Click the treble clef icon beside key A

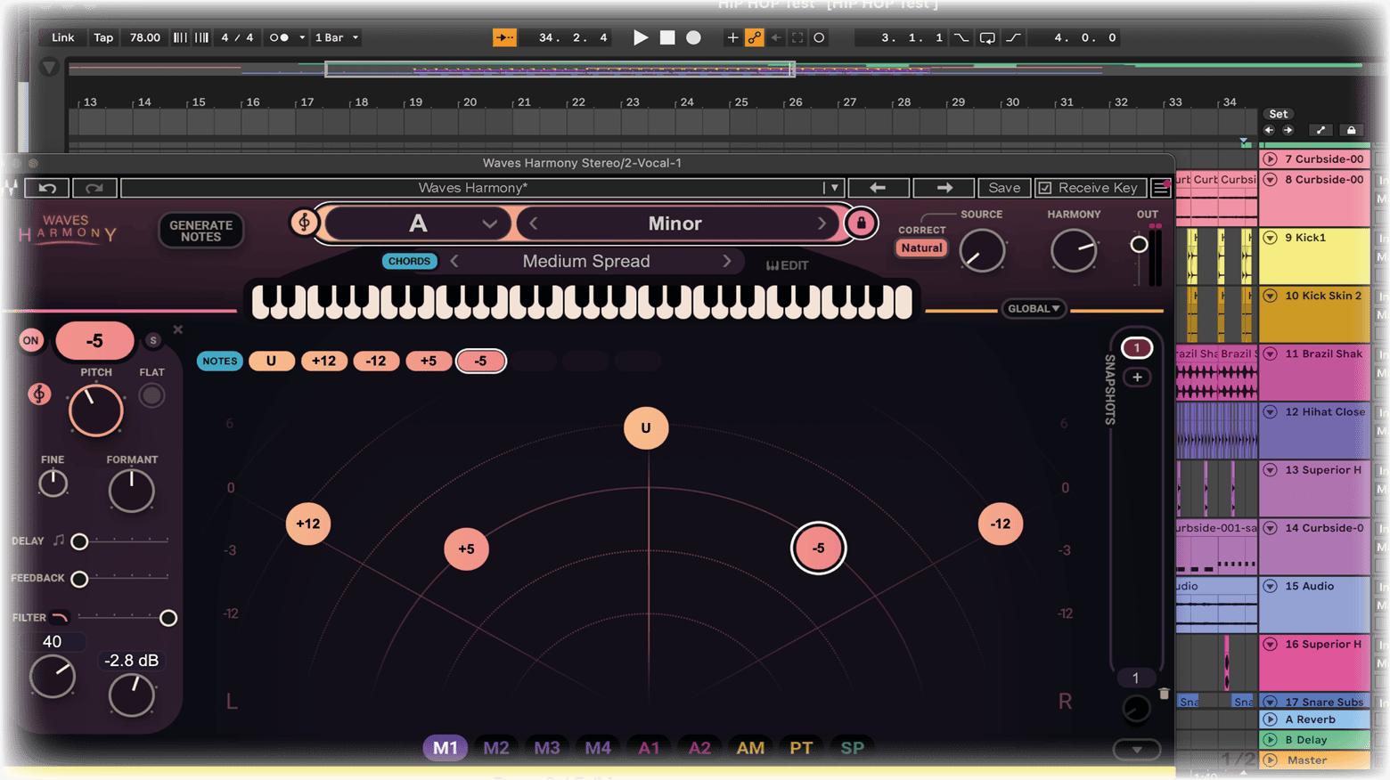304,223
